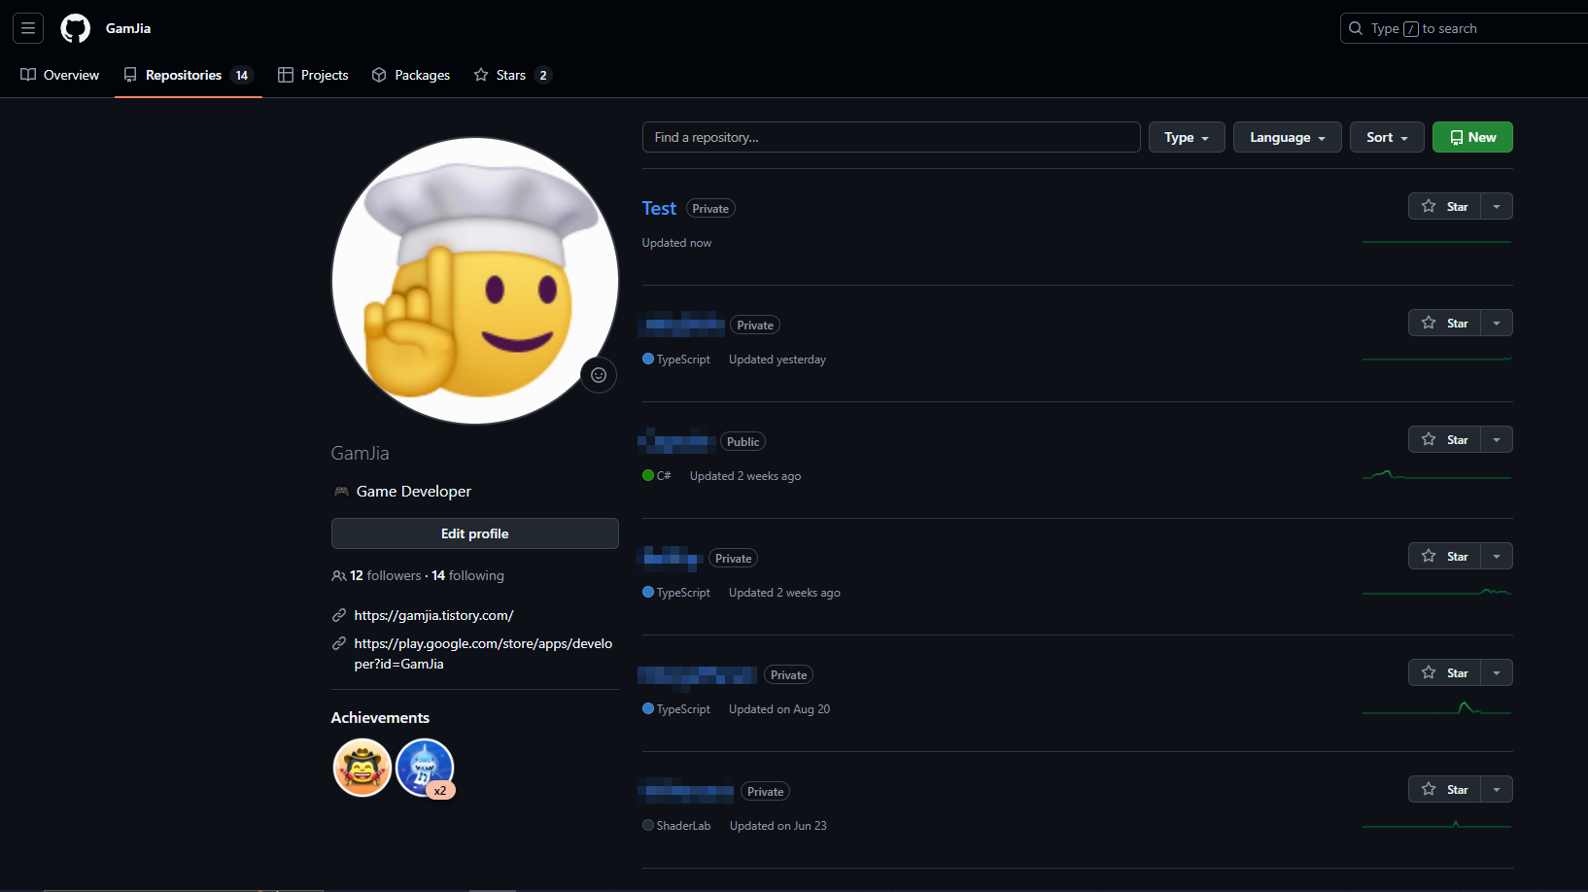This screenshot has height=892, width=1588.
Task: Star the private TypeScript repo updated 2 weeks ago
Action: 1444,556
